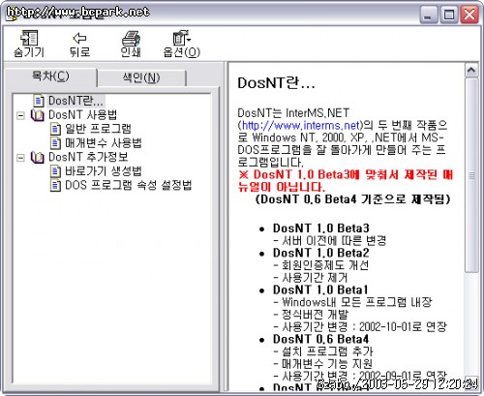Screen dimensions: 484x396
Task: Click the 설치 프로그램 추가 line
Action: click(323, 351)
